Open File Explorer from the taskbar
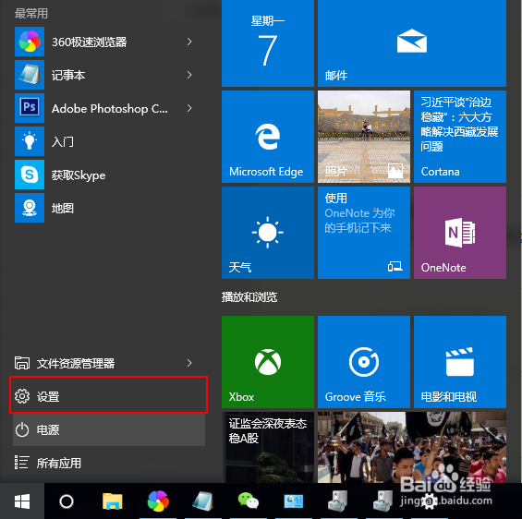 point(113,501)
